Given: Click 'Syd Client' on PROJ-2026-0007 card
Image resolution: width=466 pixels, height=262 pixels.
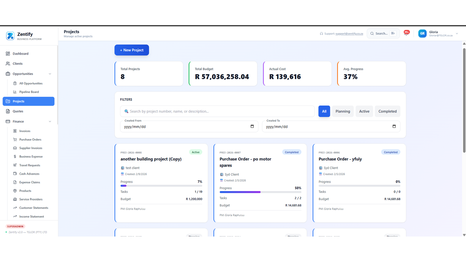Looking at the screenshot, I should [x=232, y=174].
